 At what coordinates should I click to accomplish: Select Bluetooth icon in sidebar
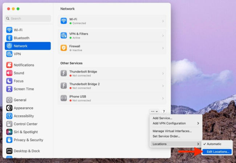pyautogui.click(x=9, y=38)
